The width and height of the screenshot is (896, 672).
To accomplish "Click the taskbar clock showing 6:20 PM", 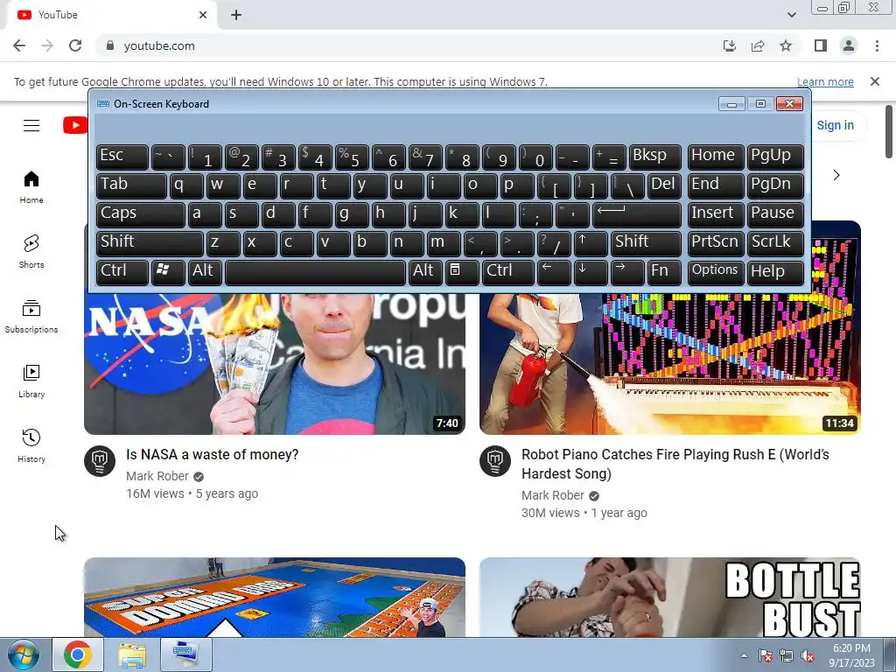I will [x=851, y=655].
